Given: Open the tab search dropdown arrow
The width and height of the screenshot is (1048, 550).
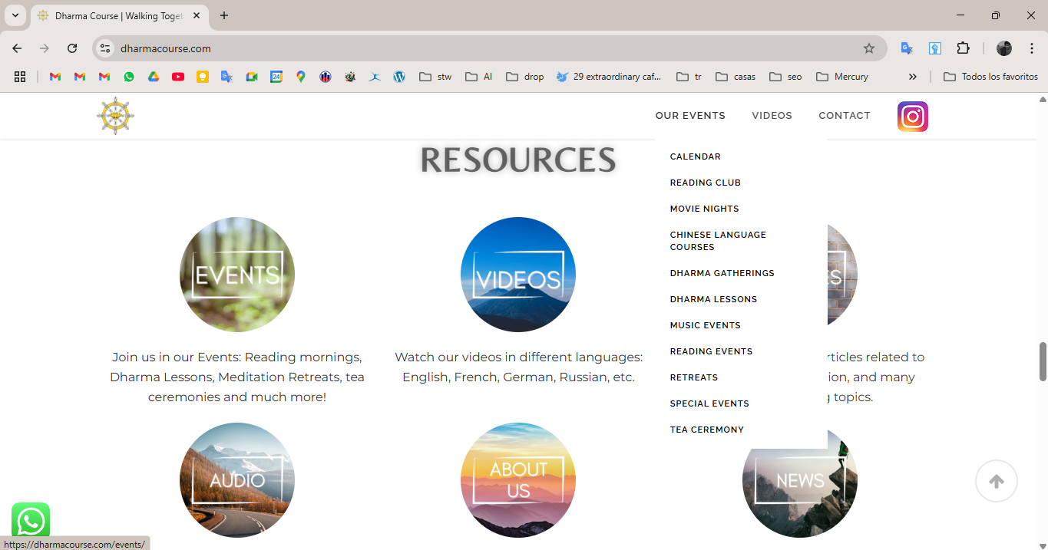Looking at the screenshot, I should point(15,15).
